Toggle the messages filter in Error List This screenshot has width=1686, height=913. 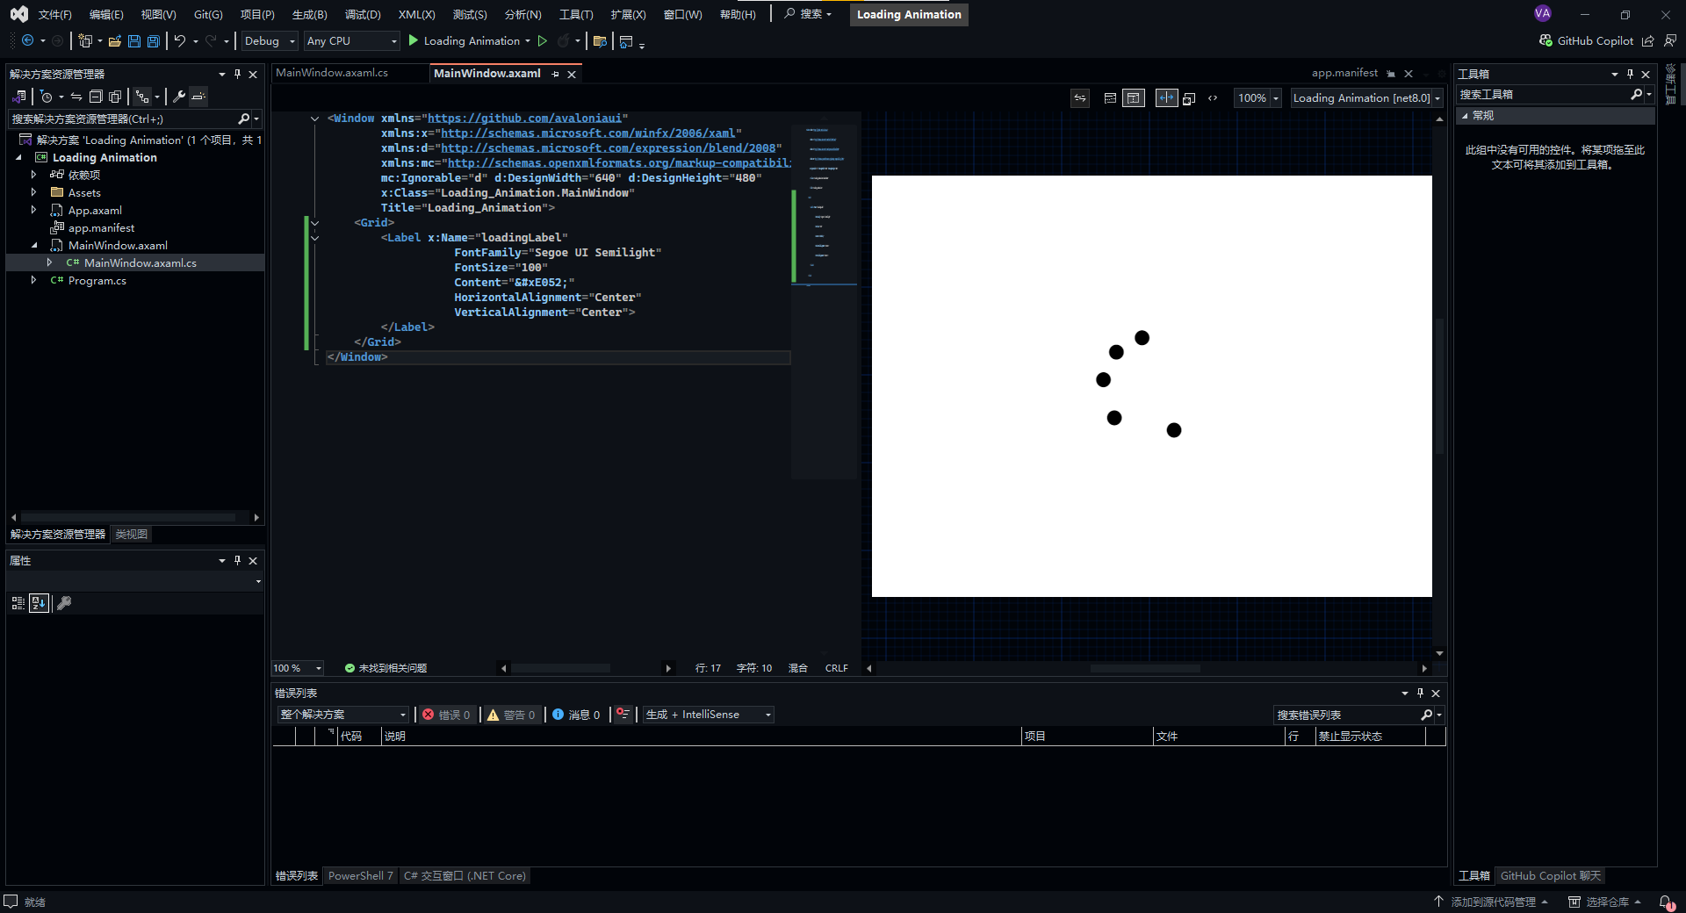tap(576, 715)
